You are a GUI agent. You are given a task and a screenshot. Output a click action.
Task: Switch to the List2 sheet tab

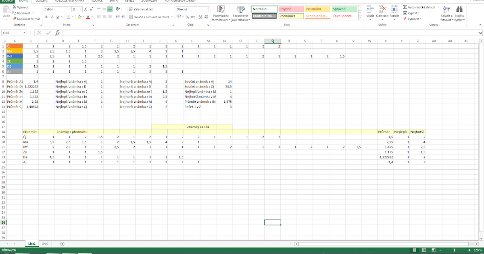point(44,244)
